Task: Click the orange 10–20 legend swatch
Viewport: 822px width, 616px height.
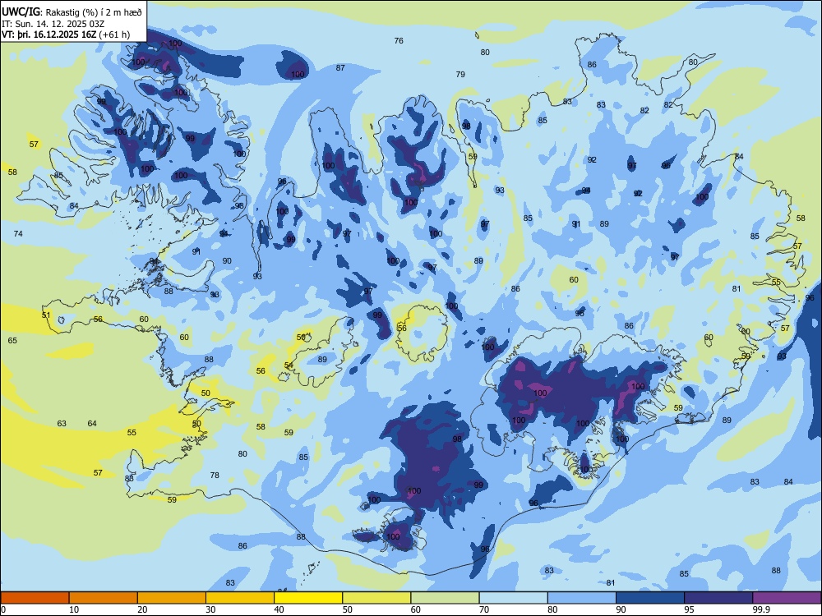Action: click(104, 598)
